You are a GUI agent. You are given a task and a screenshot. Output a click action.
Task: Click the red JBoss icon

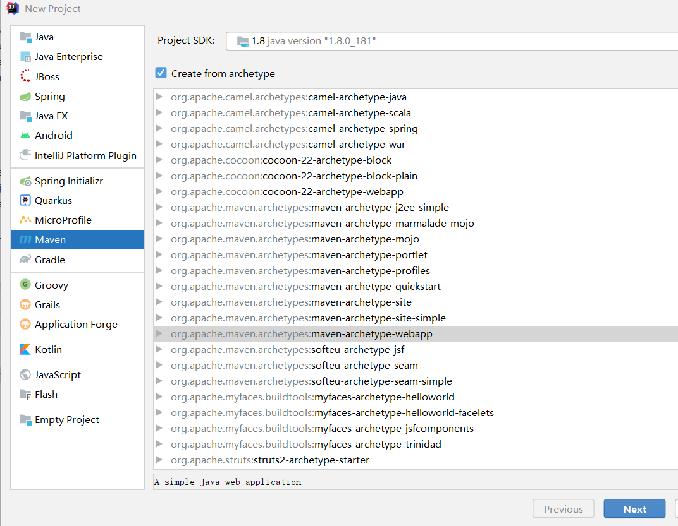(25, 76)
